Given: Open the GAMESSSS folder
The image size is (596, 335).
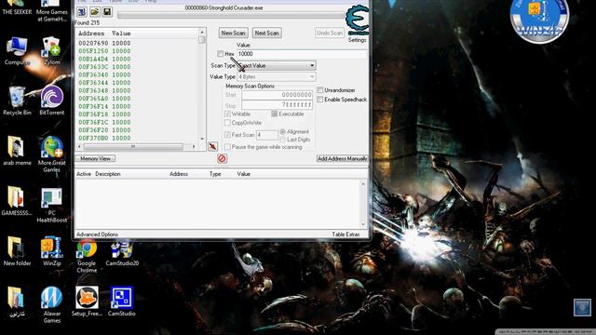Looking at the screenshot, I should click(x=17, y=201).
